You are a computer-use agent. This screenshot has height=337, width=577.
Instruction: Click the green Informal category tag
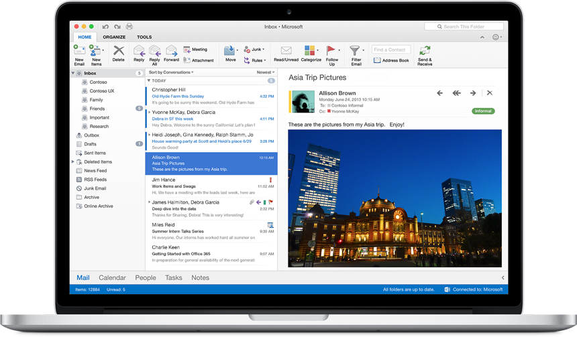pyautogui.click(x=483, y=111)
